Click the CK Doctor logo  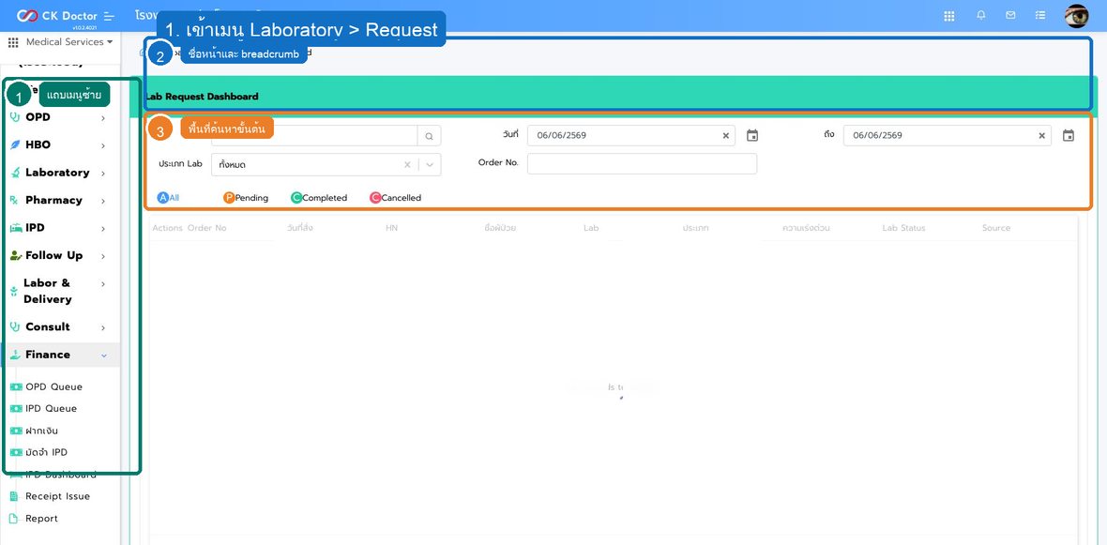point(56,16)
